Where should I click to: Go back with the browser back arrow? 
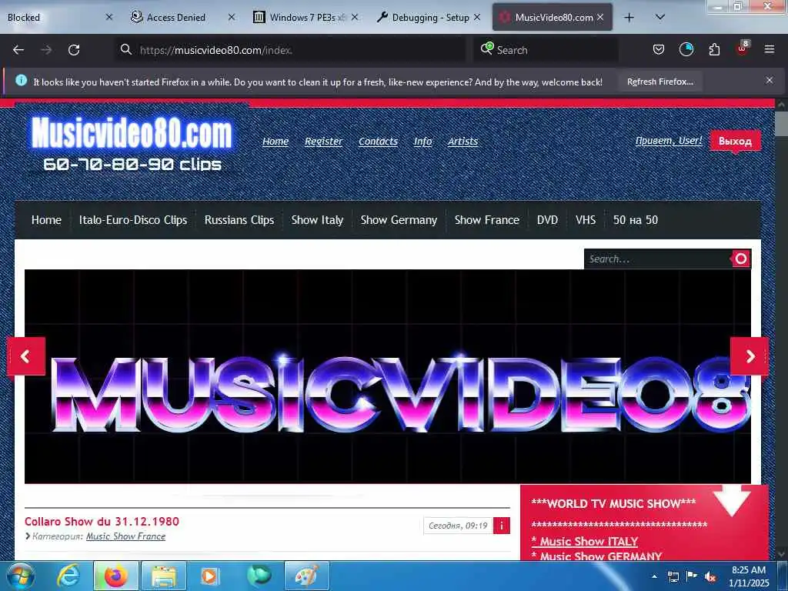click(18, 50)
